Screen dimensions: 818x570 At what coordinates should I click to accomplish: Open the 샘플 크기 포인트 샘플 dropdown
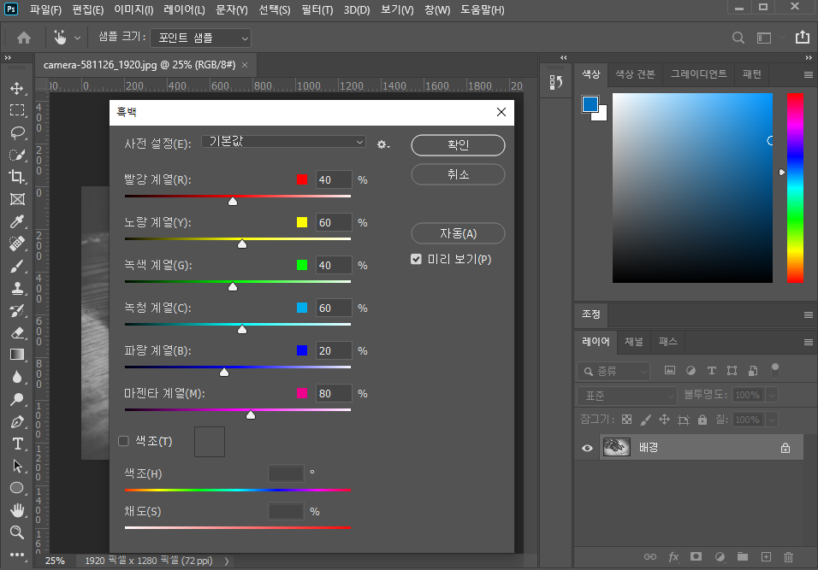[x=201, y=38]
